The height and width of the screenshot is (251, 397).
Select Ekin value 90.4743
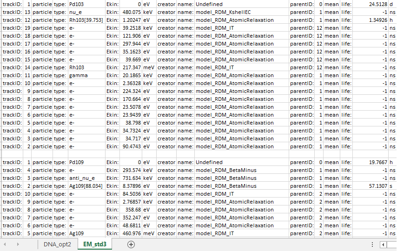tap(131, 146)
